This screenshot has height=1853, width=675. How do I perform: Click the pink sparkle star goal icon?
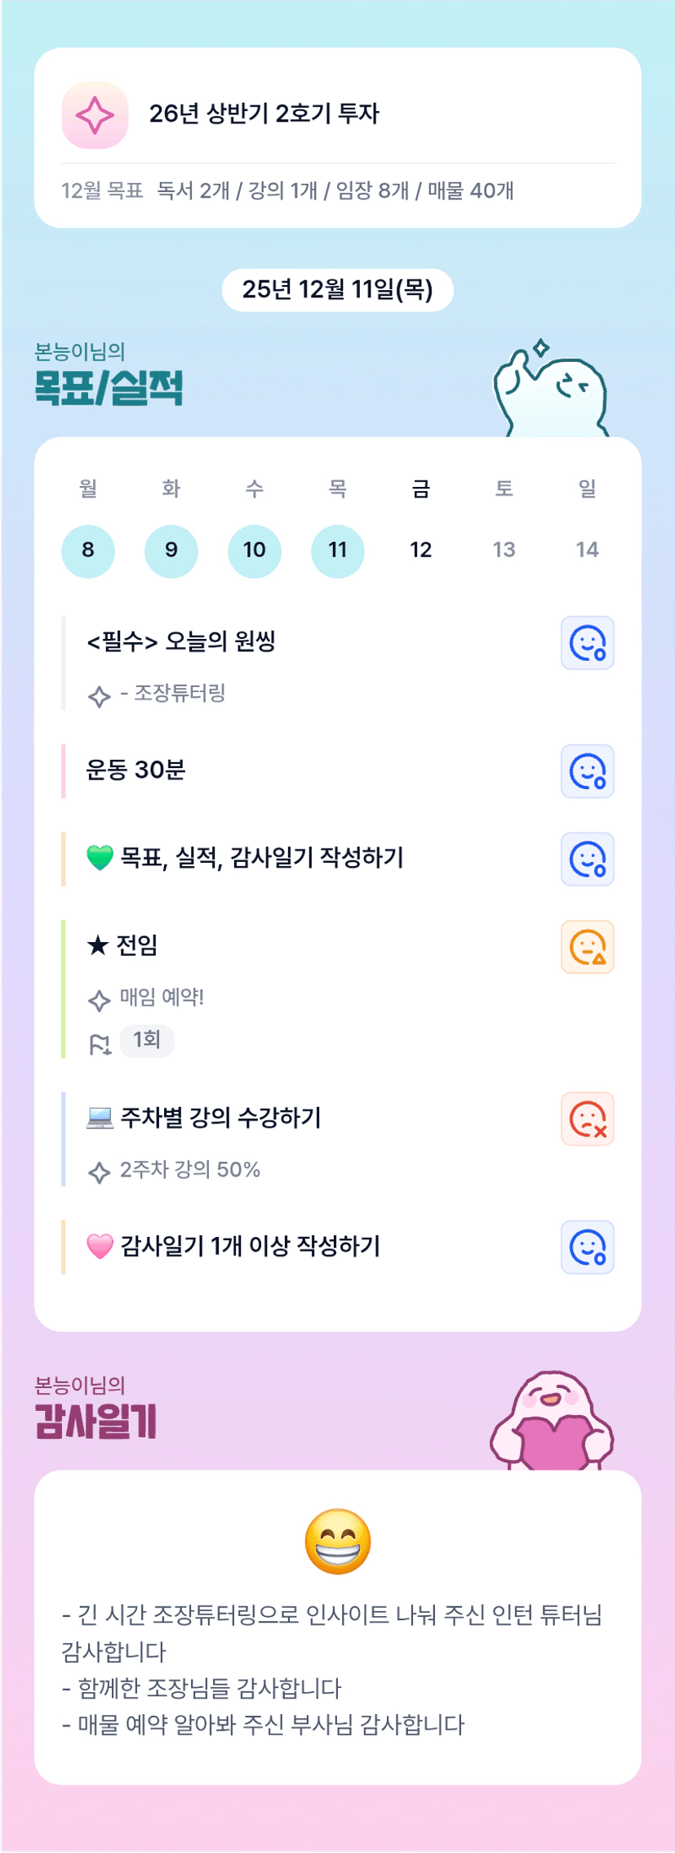[95, 115]
